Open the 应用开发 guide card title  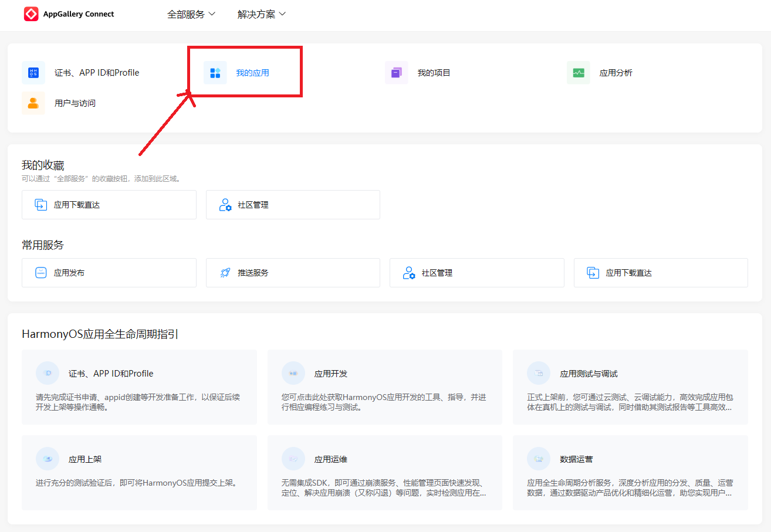331,374
